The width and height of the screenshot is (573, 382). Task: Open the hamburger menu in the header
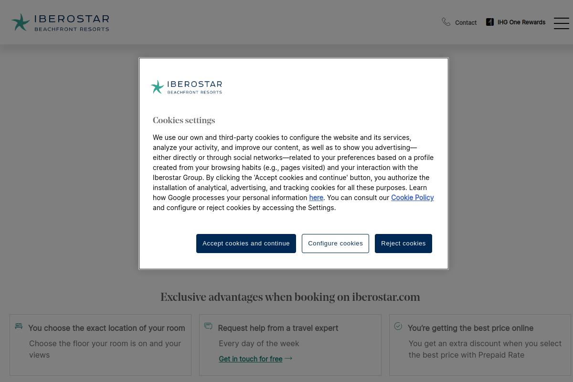click(x=561, y=23)
